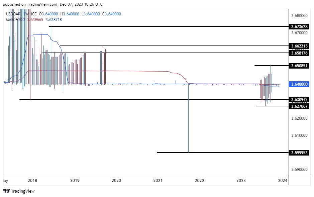This screenshot has width=314, height=197.
Task: Click the high value H3.640000
Action: tap(70, 14)
